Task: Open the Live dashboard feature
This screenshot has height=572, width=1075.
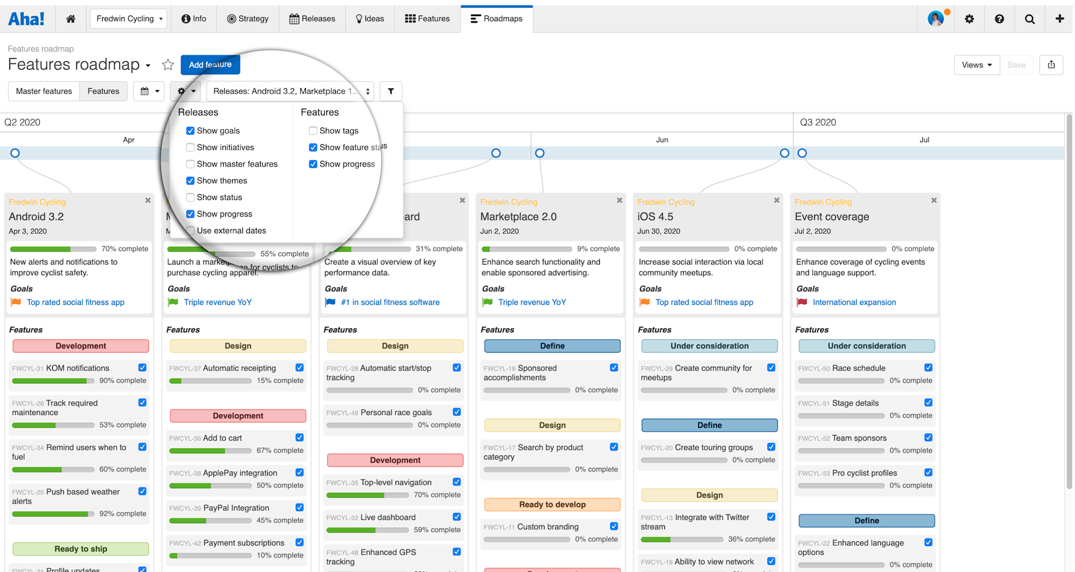Action: [388, 517]
